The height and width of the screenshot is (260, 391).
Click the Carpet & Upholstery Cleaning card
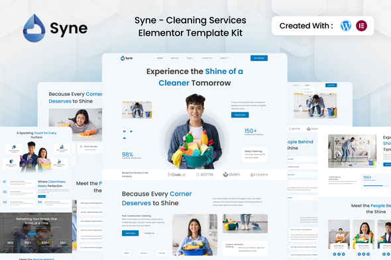tap(245, 248)
